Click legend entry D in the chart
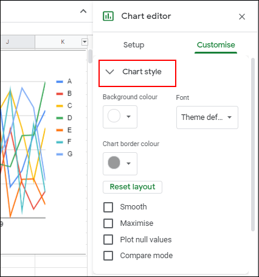This screenshot has height=277, width=259. [x=64, y=118]
